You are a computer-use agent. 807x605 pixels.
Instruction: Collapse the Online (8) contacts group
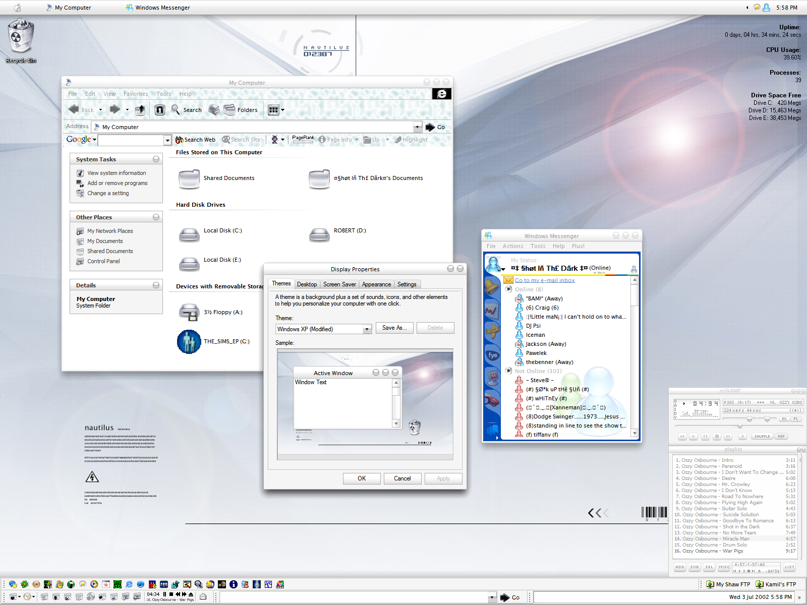point(509,289)
